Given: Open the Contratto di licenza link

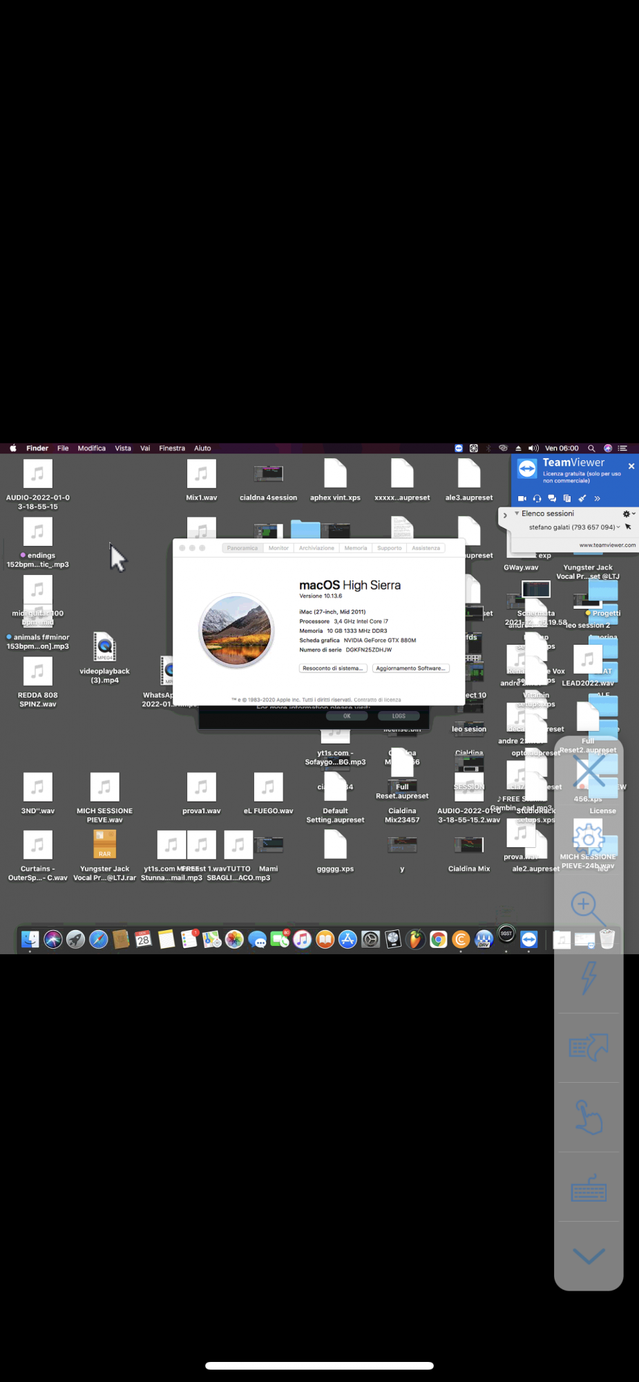Looking at the screenshot, I should (377, 700).
